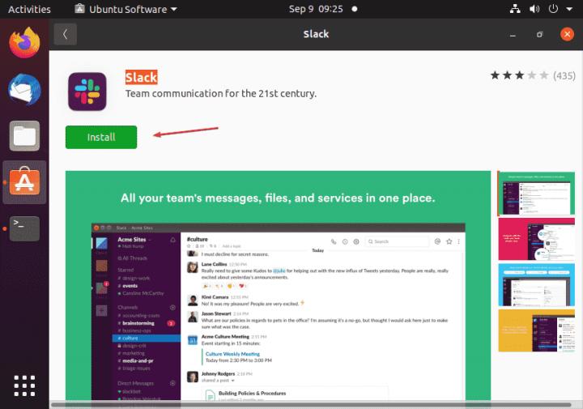Show Applications grid in the dock

[x=24, y=385]
